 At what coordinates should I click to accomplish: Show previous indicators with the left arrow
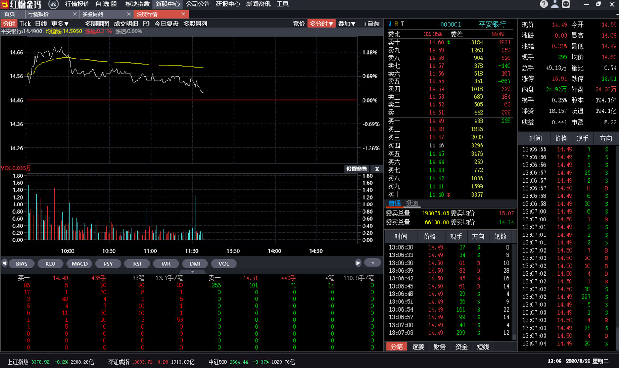(4, 263)
